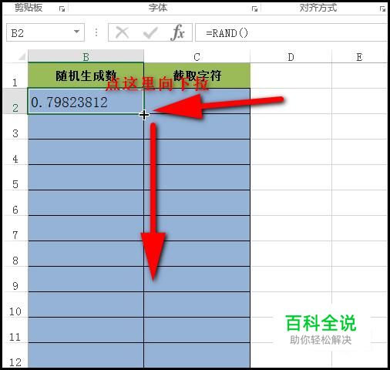Click the Name Box showing B2
The width and height of the screenshot is (390, 370).
45,32
